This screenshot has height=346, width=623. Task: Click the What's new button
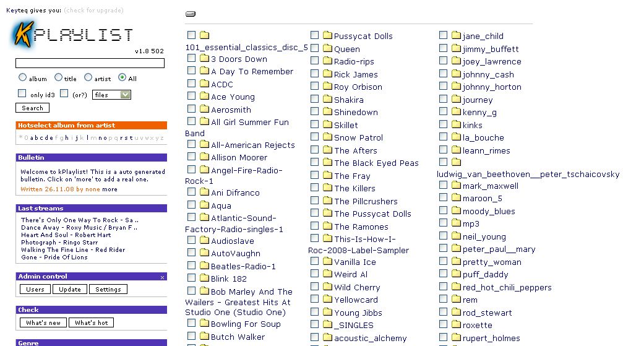(x=43, y=322)
